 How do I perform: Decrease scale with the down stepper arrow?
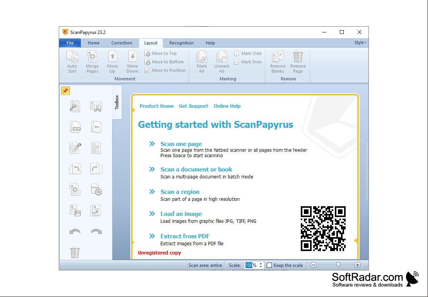tap(261, 267)
